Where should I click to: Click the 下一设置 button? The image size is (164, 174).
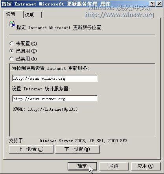[x=77, y=149]
